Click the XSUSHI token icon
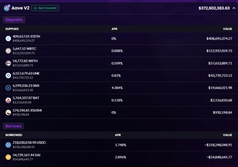The height and width of the screenshot is (167, 238). 8,112
